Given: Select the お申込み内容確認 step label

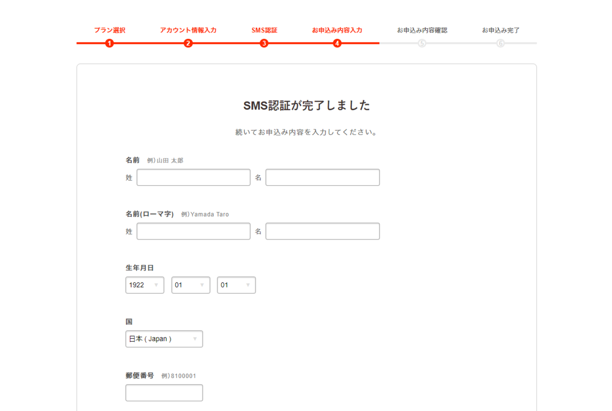Looking at the screenshot, I should (x=422, y=30).
